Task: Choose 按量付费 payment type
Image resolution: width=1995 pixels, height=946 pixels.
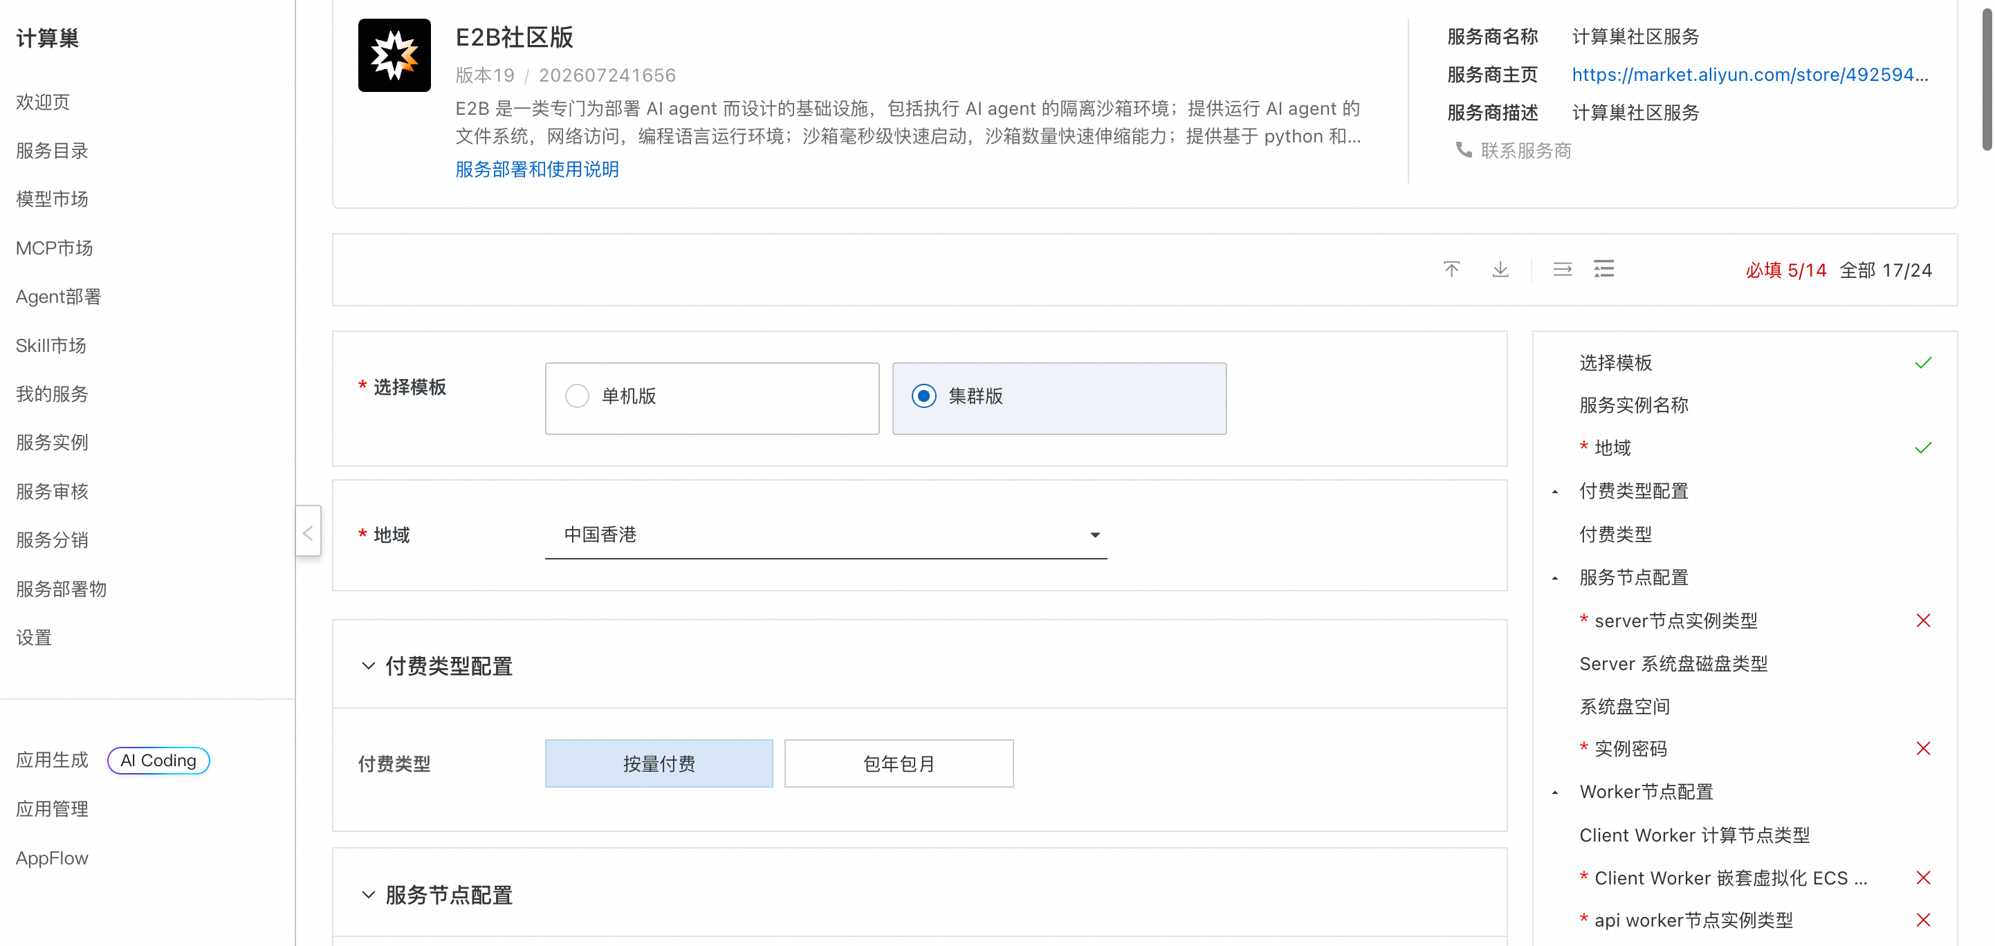Action: point(659,763)
